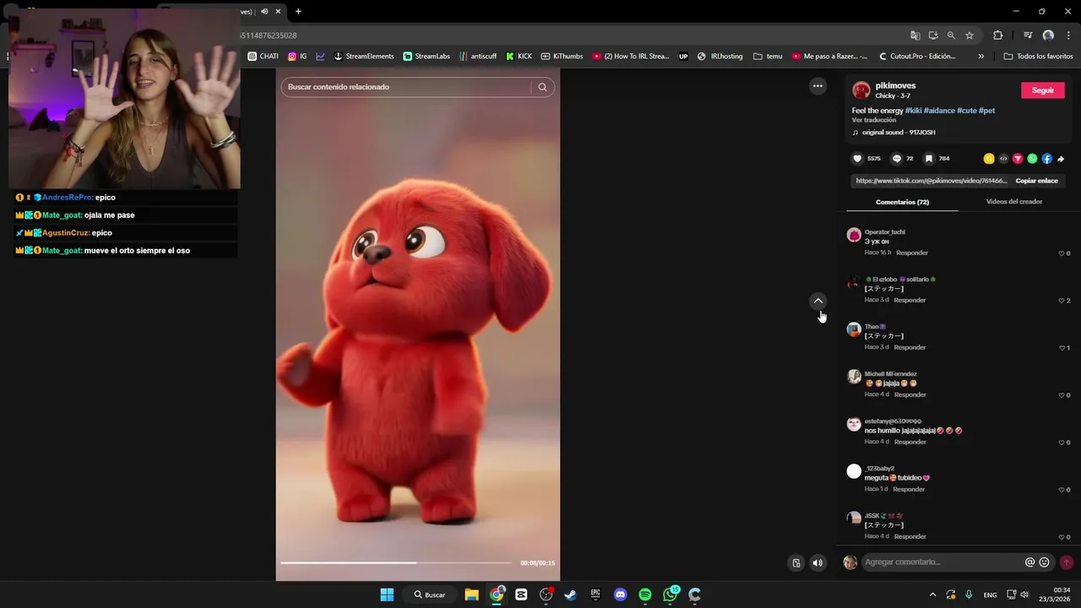Click the Agregar comentario input field
Image resolution: width=1081 pixels, height=608 pixels.
coord(942,562)
